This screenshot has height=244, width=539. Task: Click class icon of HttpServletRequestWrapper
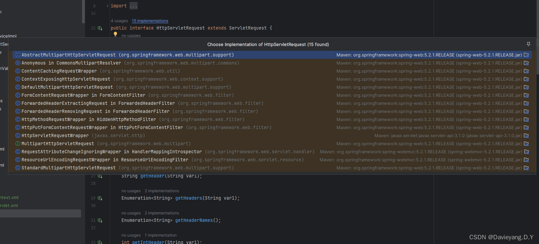pos(18,136)
